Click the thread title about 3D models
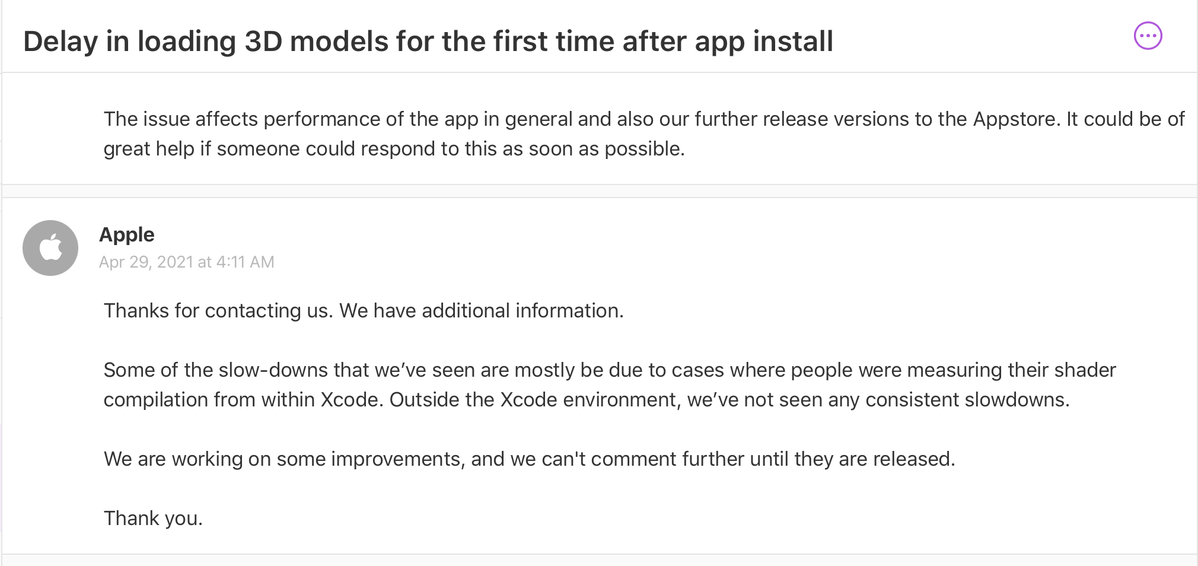1198x566 pixels. [428, 42]
